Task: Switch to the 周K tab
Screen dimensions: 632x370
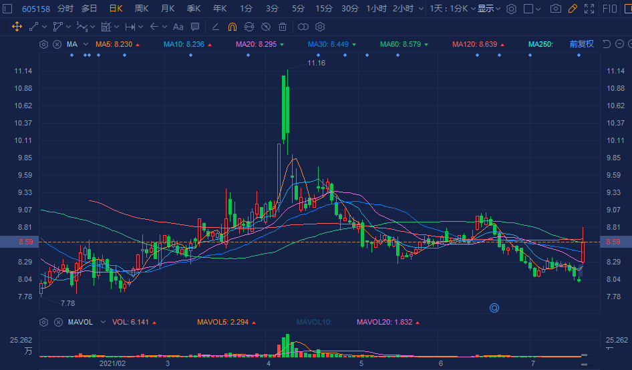Action: (141, 9)
